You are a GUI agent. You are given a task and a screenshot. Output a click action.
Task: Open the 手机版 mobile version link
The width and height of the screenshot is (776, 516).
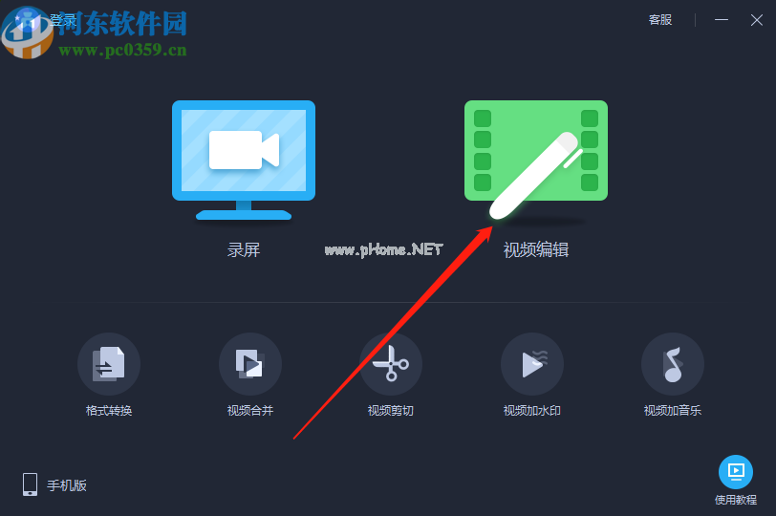pos(67,485)
